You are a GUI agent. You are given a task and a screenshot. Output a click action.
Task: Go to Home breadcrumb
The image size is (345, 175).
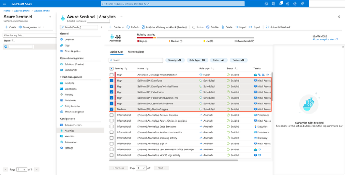7,11
